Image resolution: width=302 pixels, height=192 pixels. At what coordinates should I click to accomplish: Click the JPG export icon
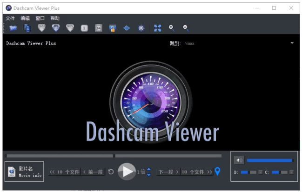(56, 28)
